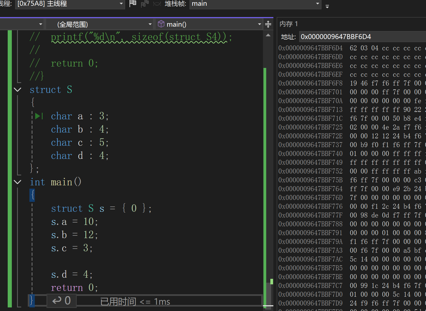Screen dimensions: 426x311
Task: Select the 内存 1 memory tab
Action: tap(289, 24)
